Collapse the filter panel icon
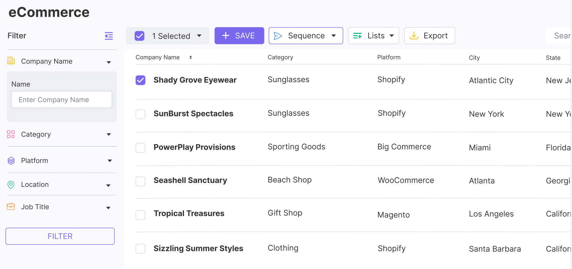The height and width of the screenshot is (269, 572). (109, 36)
